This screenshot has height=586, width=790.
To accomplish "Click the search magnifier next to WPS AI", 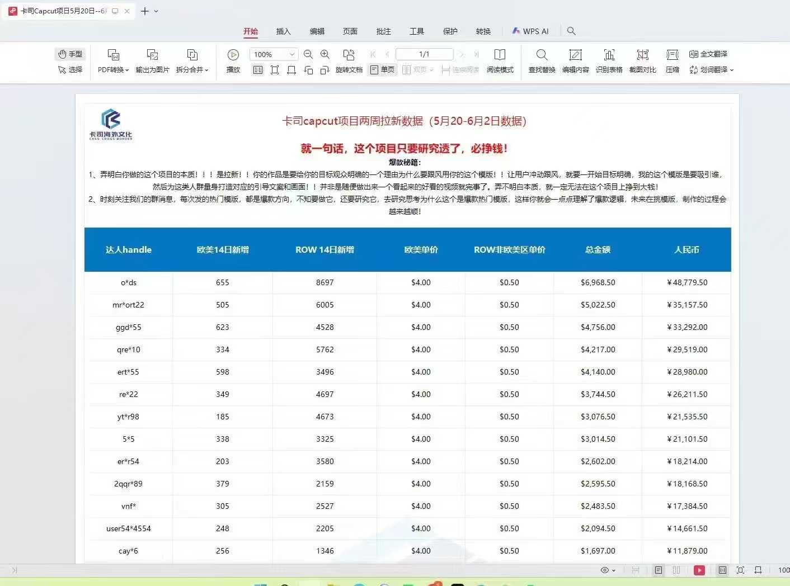I will coord(571,31).
